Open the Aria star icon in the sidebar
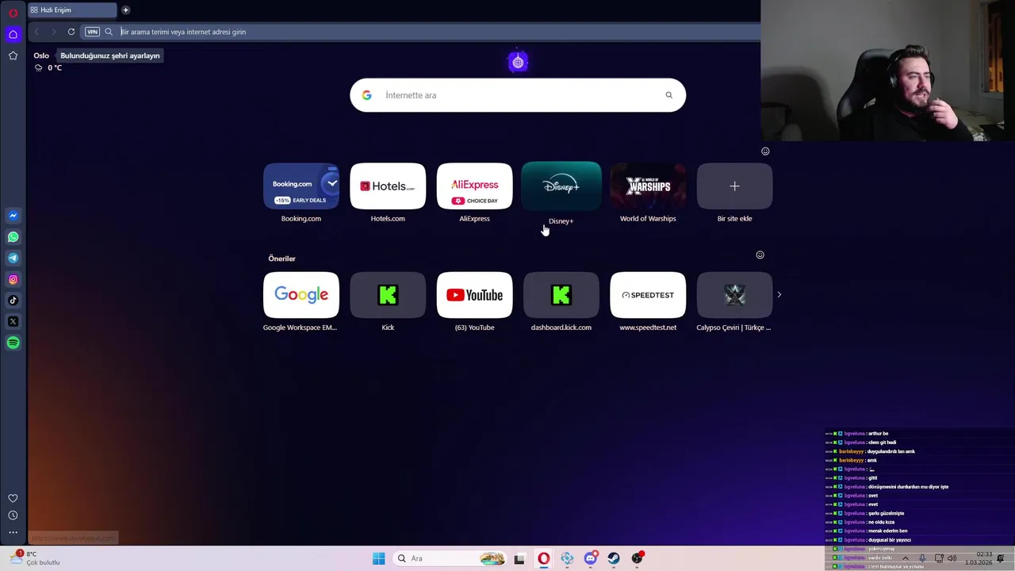 [x=13, y=56]
